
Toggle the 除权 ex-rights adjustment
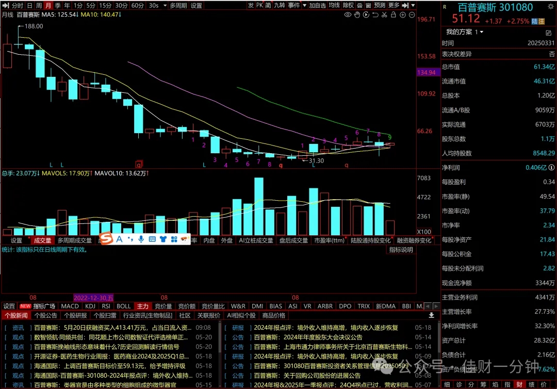348,5
